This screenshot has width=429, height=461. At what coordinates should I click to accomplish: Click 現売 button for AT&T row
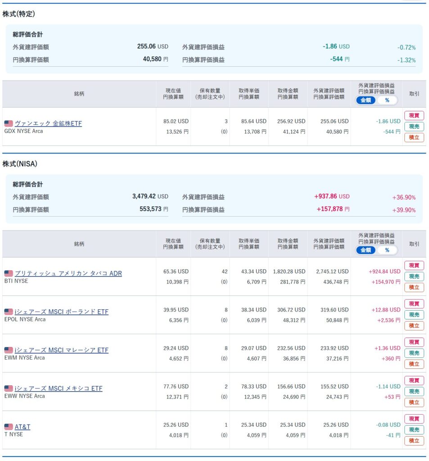(414, 430)
